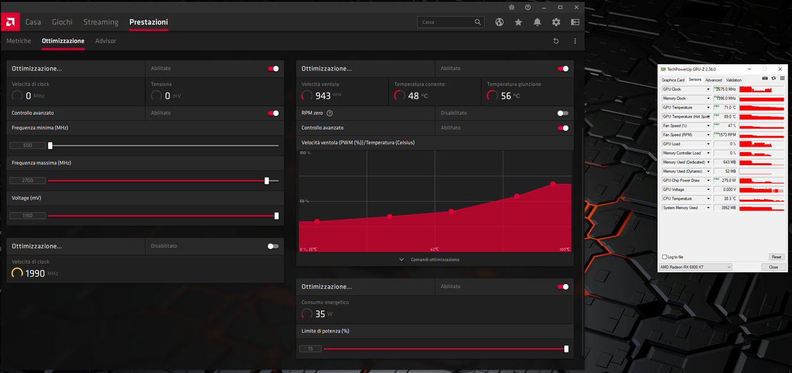
Task: Click GPU-Z refresh icon
Action: 773,79
